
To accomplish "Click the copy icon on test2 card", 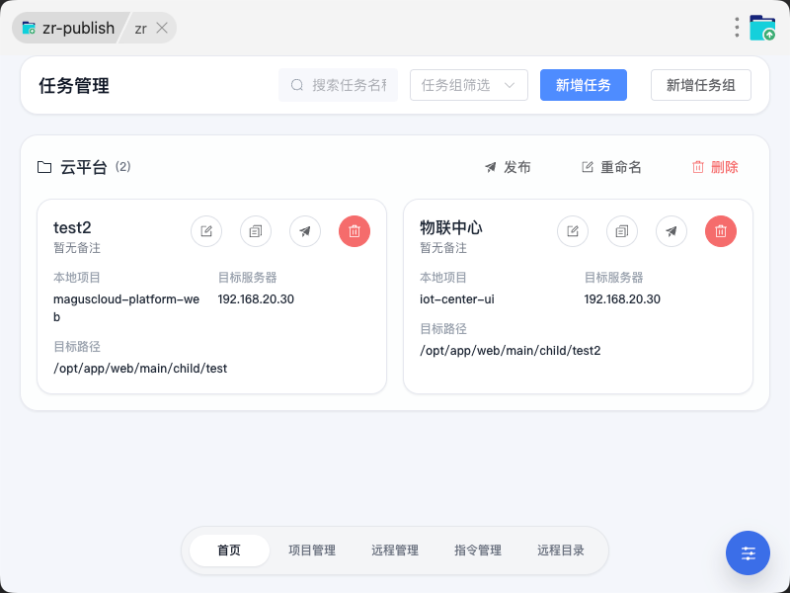I will [256, 231].
